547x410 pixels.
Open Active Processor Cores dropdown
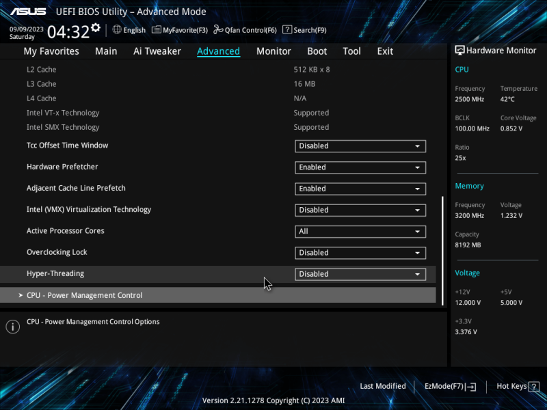360,232
